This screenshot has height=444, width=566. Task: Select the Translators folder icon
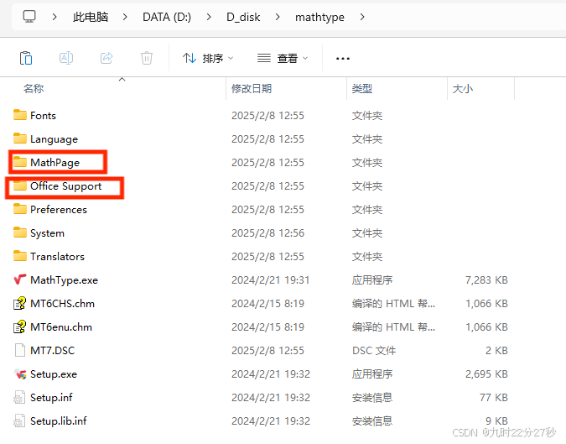click(20, 256)
